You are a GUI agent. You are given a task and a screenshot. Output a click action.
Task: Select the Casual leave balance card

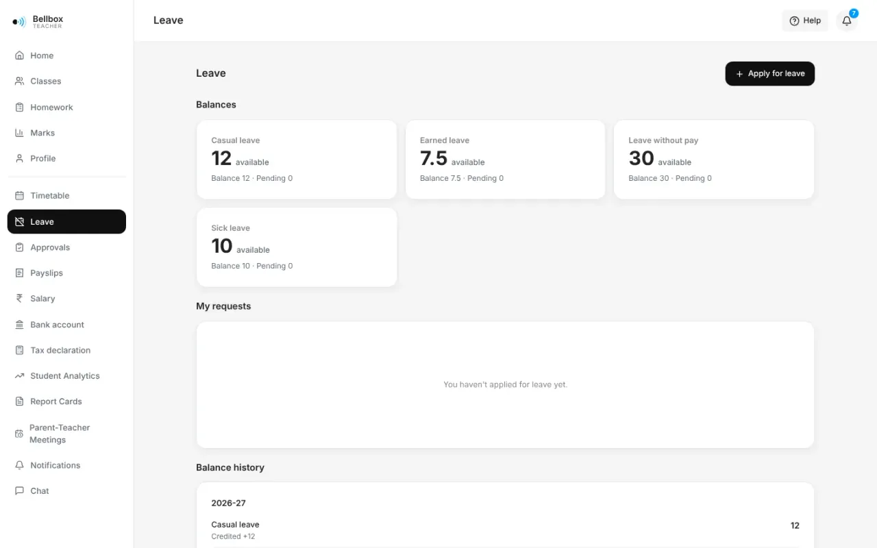[x=297, y=160]
